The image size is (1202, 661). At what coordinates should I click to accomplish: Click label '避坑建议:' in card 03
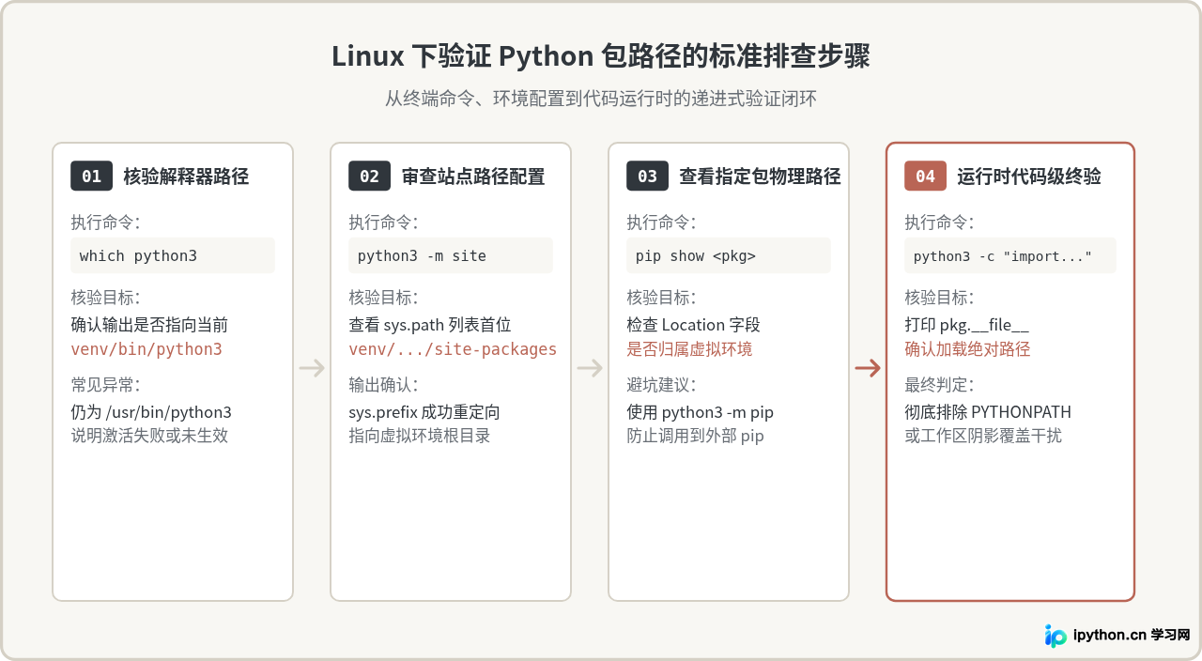click(x=661, y=385)
